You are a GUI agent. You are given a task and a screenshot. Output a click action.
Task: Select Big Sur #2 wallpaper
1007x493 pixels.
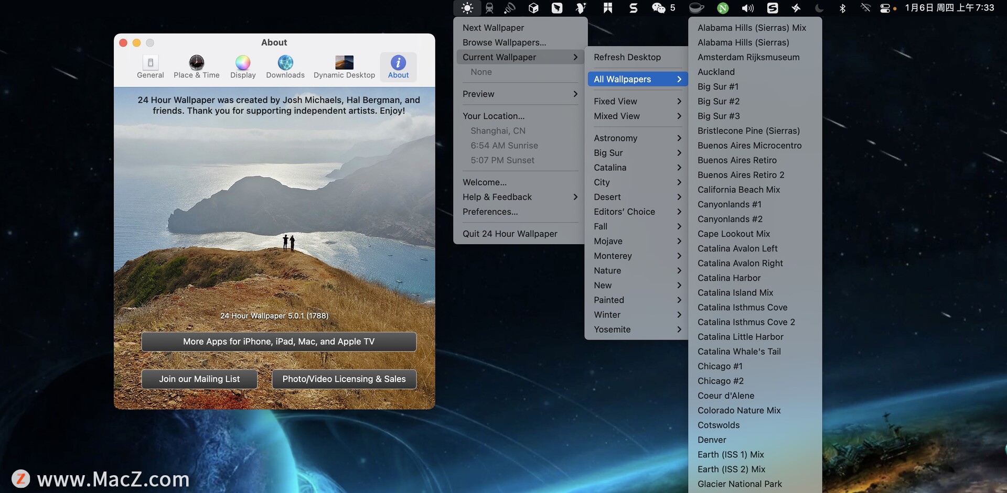coord(755,101)
